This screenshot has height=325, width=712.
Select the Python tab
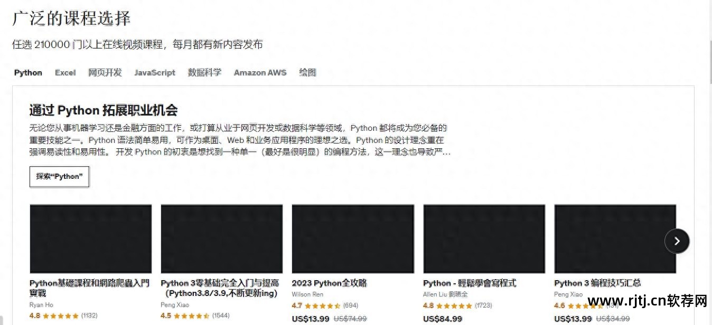27,73
